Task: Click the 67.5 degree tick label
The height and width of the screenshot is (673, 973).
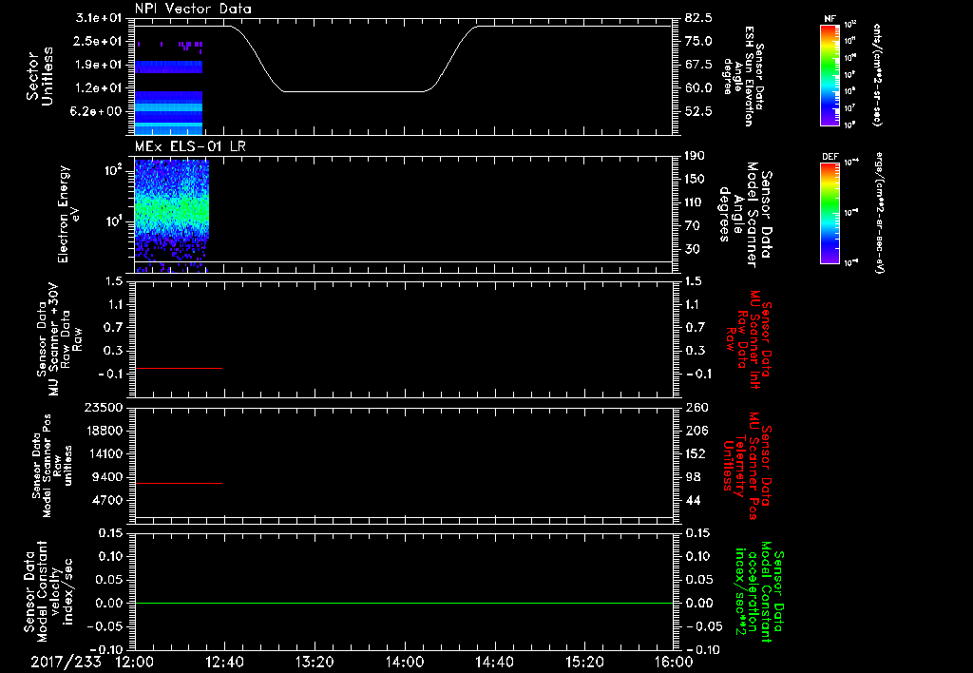Action: (698, 65)
